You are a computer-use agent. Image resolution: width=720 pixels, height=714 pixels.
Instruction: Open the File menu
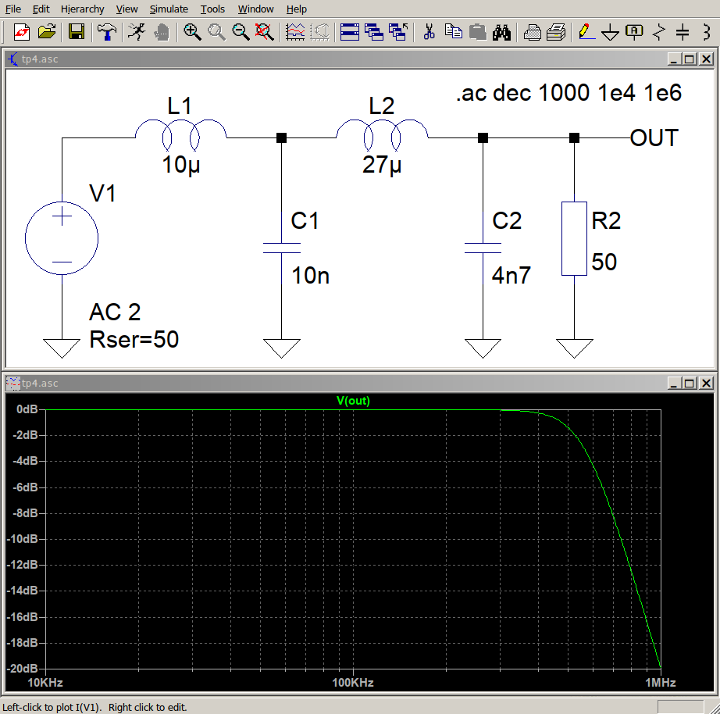pos(12,9)
